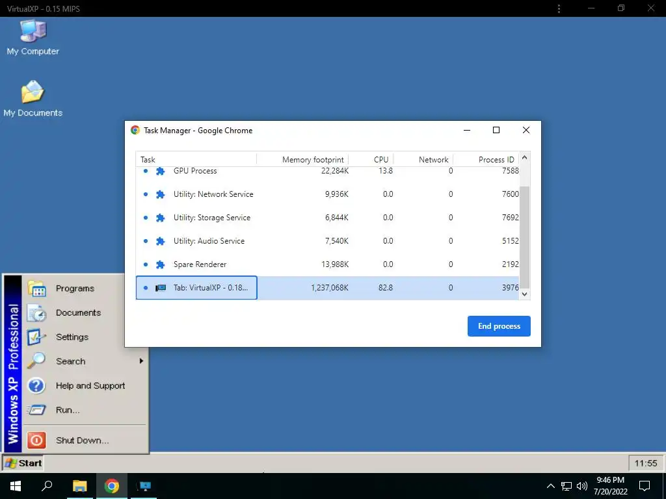
Task: Click the VirtualXP app taskbar icon
Action: 144,486
